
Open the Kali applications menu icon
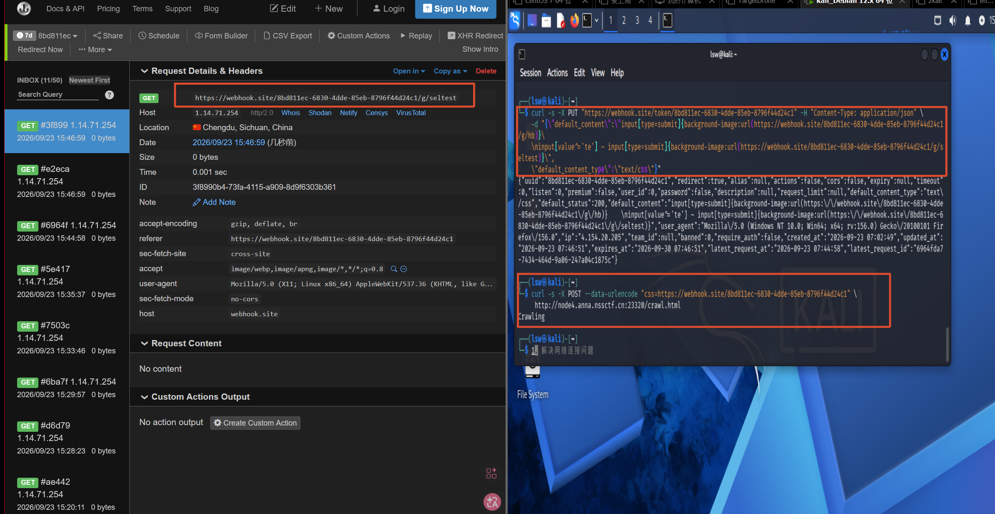point(515,20)
